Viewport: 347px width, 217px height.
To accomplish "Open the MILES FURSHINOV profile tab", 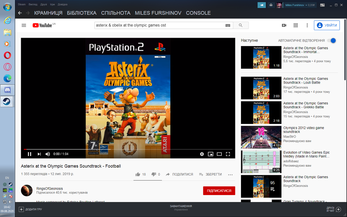I will [158, 13].
